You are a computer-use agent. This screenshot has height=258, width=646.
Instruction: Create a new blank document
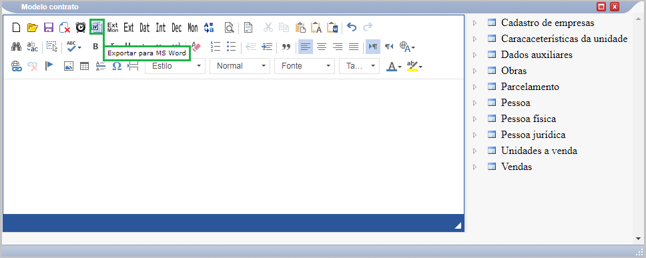[x=16, y=27]
